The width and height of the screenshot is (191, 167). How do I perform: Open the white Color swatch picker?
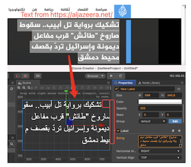(160, 102)
